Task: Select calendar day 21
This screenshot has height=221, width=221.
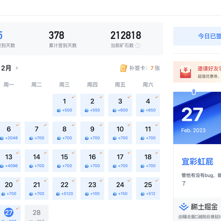Action: pos(37,188)
